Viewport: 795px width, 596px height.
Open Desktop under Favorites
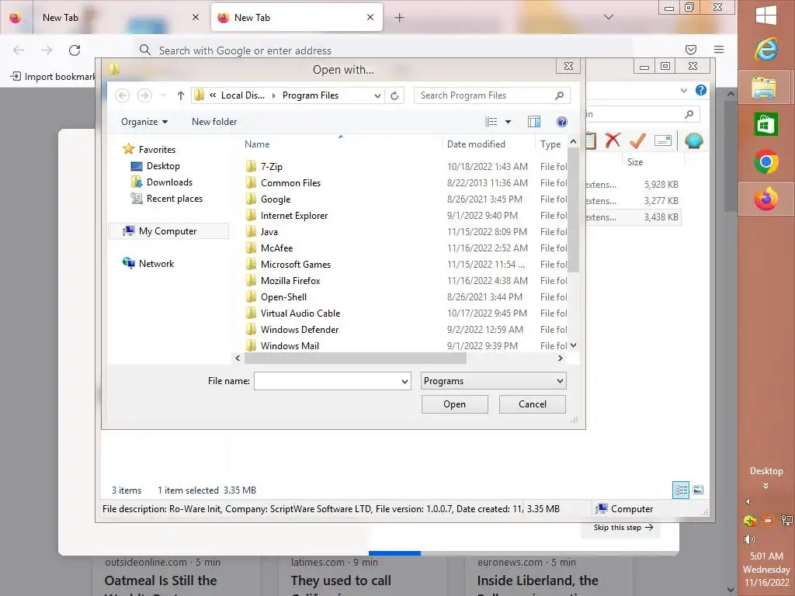pyautogui.click(x=163, y=166)
